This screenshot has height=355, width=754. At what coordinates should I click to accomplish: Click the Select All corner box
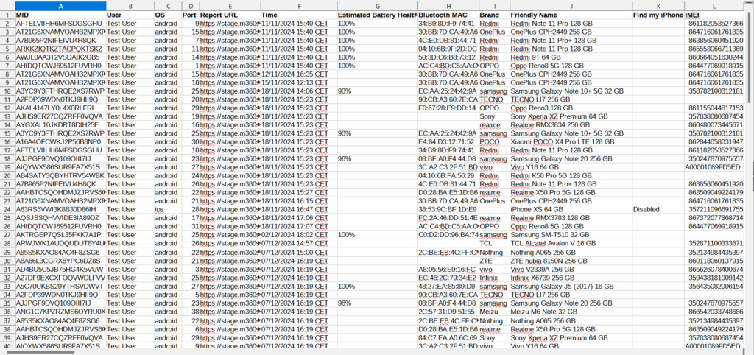(7, 6)
